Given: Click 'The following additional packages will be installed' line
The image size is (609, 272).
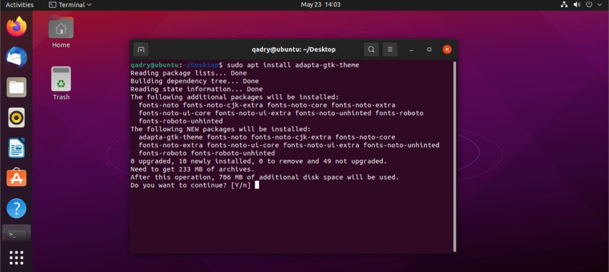Looking at the screenshot, I should pyautogui.click(x=235, y=97).
